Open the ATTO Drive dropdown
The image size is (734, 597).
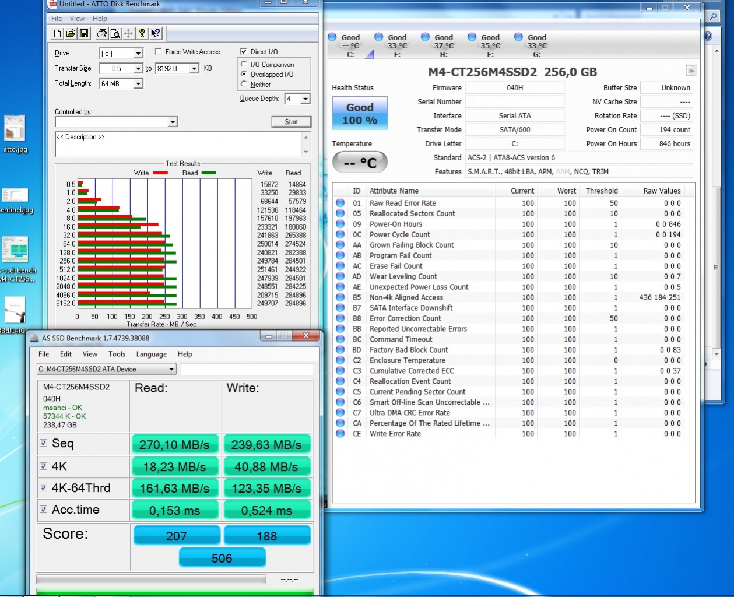[x=138, y=54]
